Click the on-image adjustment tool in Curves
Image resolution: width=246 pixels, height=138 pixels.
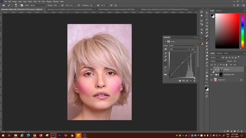point(165,49)
